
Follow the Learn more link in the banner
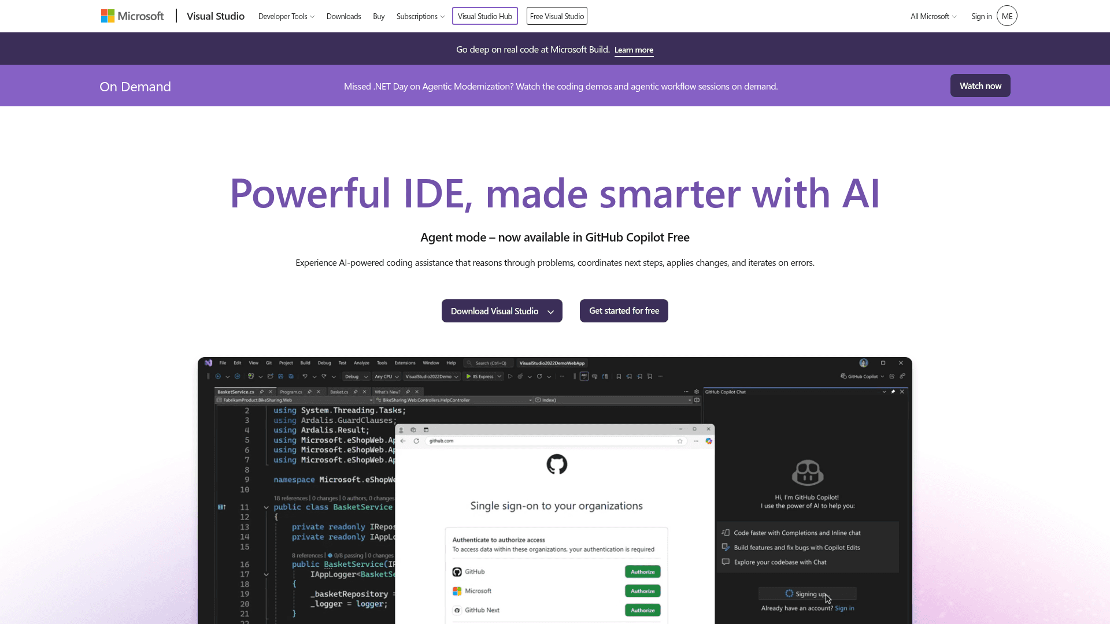click(x=634, y=50)
